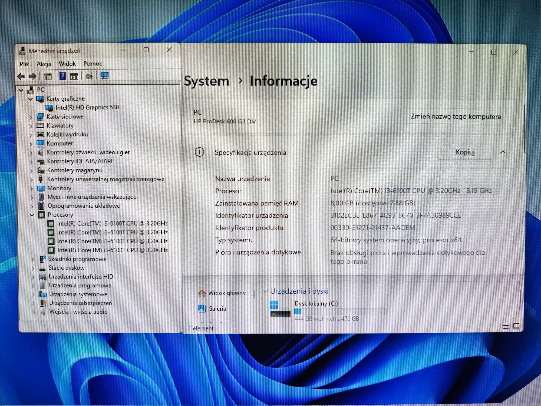Click the Explorer pane vertical scrollbar

point(520,299)
